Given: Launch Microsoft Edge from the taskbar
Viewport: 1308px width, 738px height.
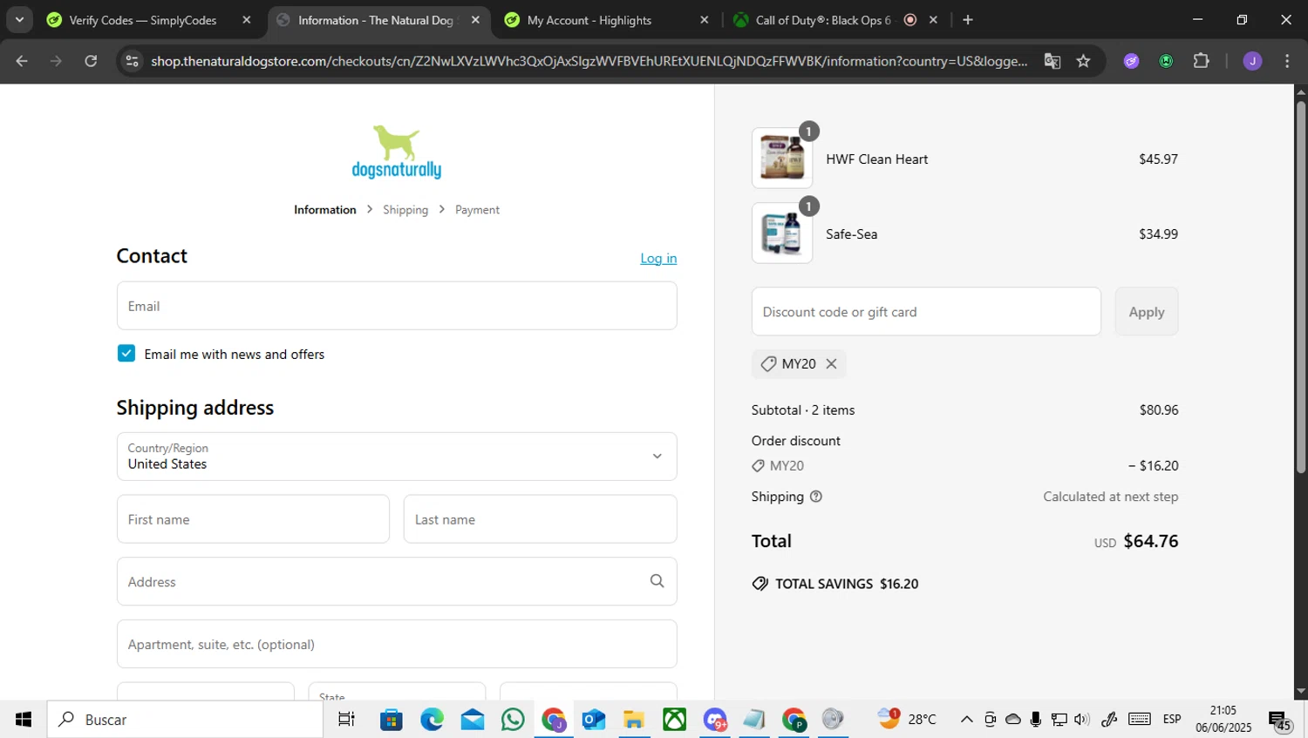Looking at the screenshot, I should pyautogui.click(x=432, y=720).
